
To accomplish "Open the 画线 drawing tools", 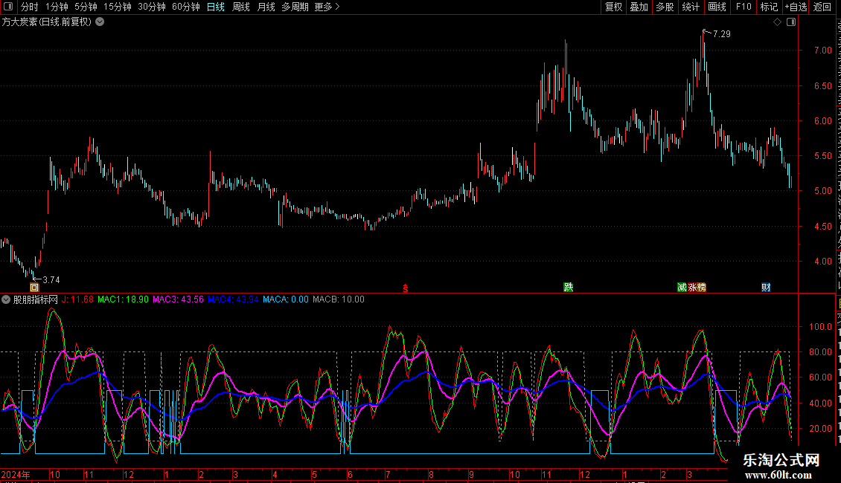I will pyautogui.click(x=717, y=7).
